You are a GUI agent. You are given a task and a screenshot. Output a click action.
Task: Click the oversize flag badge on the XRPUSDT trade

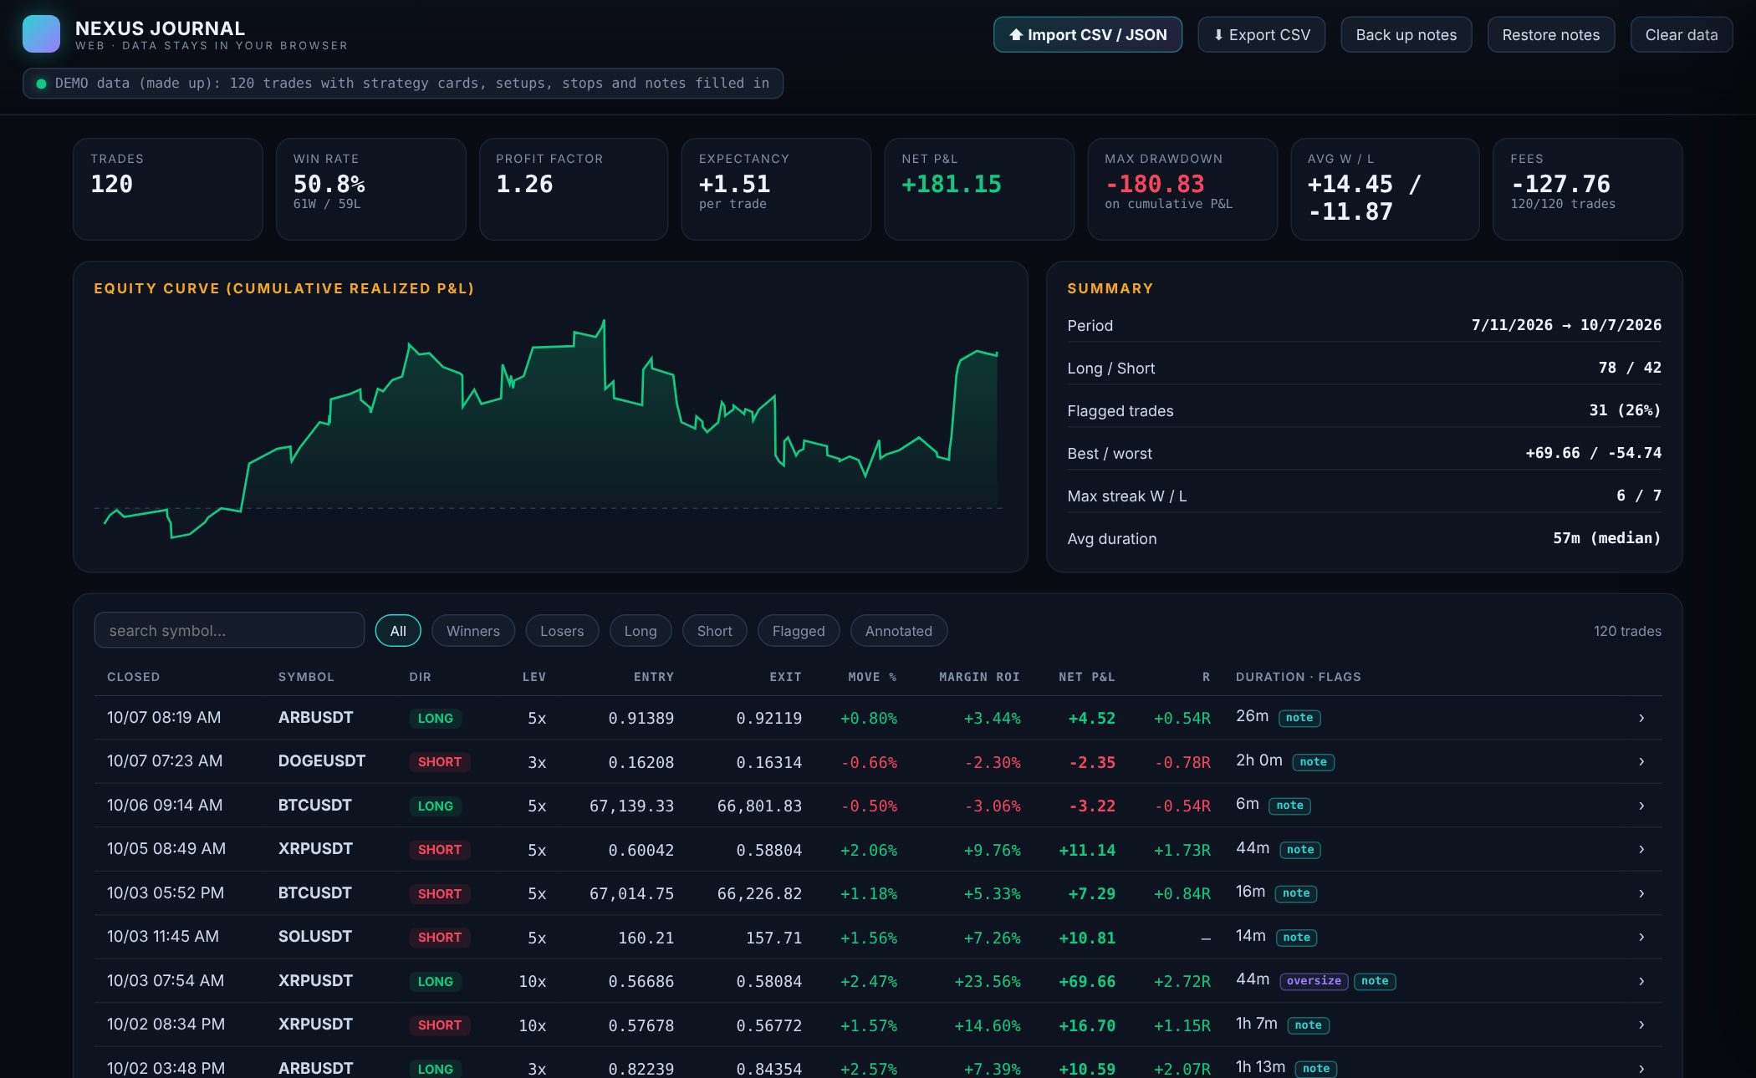pyautogui.click(x=1314, y=981)
